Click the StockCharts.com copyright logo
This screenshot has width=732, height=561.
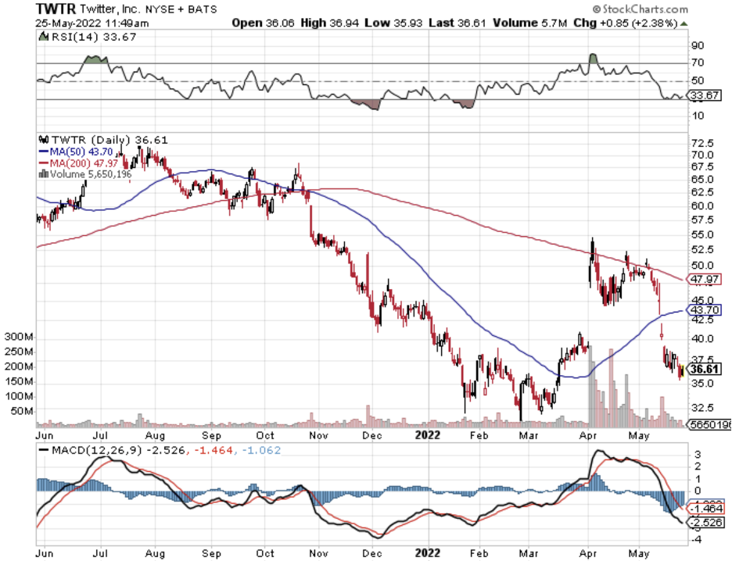point(640,9)
